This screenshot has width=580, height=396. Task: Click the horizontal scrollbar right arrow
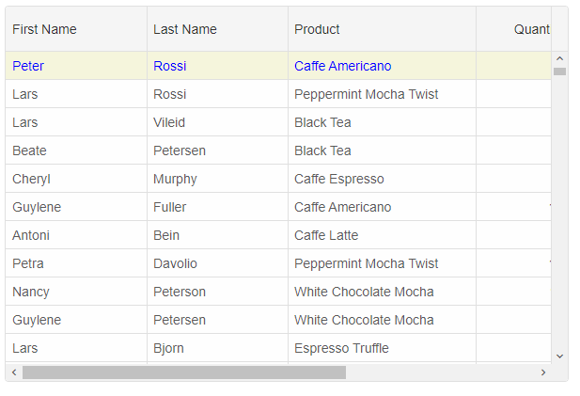pyautogui.click(x=542, y=372)
